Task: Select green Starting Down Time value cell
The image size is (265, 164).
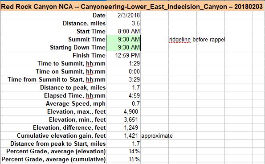Action: pyautogui.click(x=123, y=47)
